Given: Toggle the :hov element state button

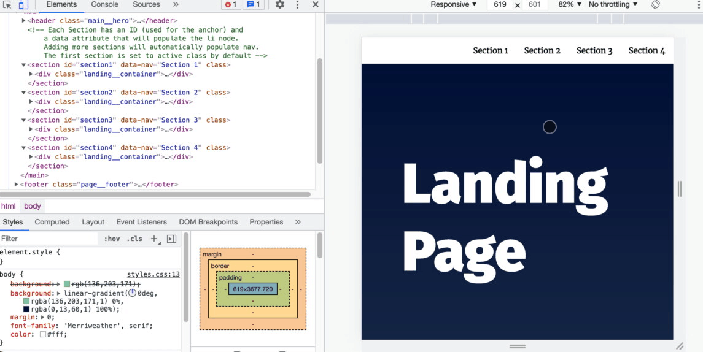Looking at the screenshot, I should click(x=112, y=239).
